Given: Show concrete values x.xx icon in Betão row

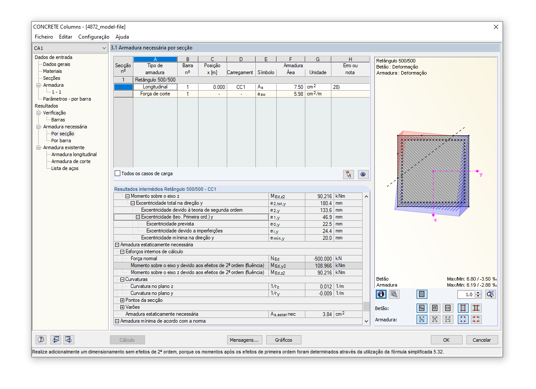Looking at the screenshot, I should (x=449, y=308).
